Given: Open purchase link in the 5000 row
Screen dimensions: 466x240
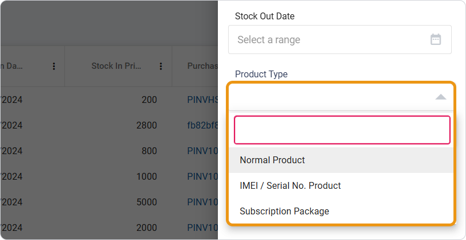Looking at the screenshot, I should (x=202, y=202).
